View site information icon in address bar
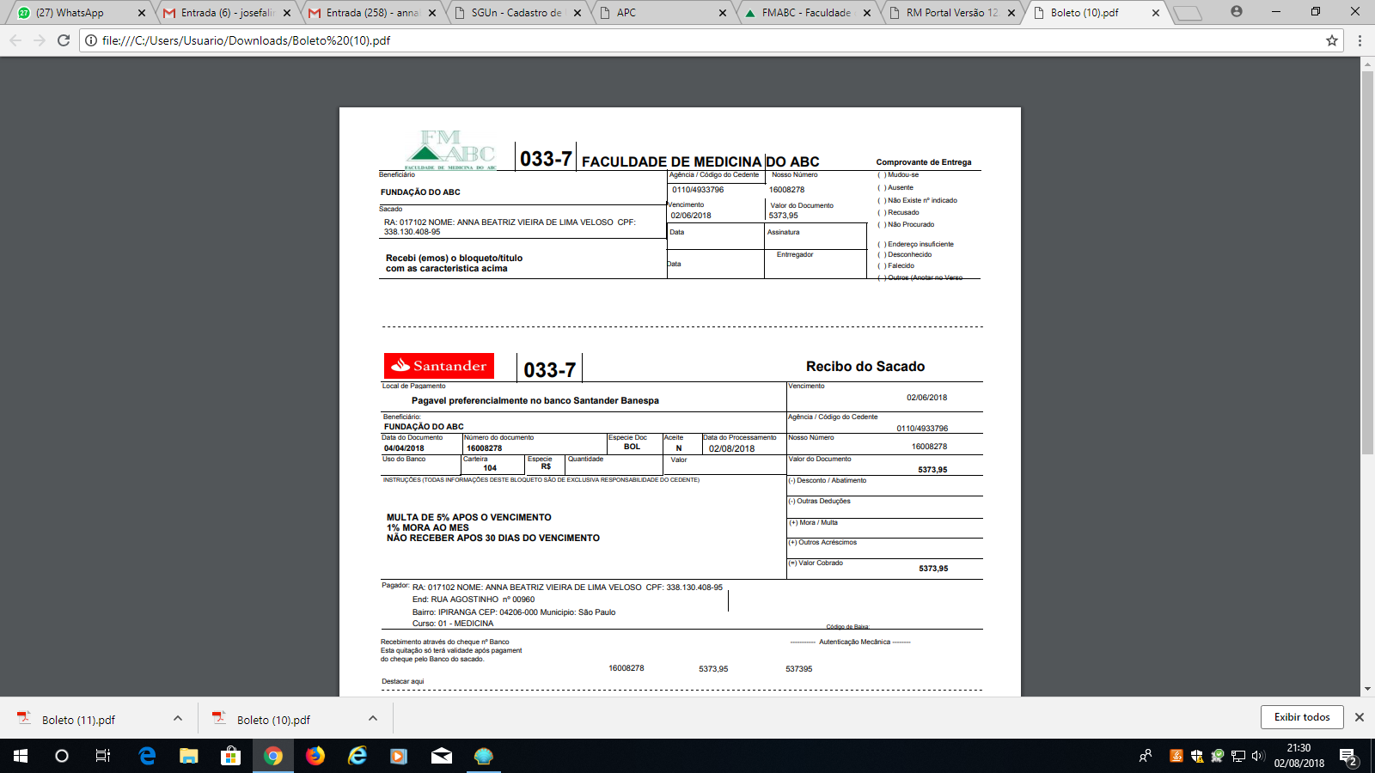The width and height of the screenshot is (1375, 773). coord(90,40)
